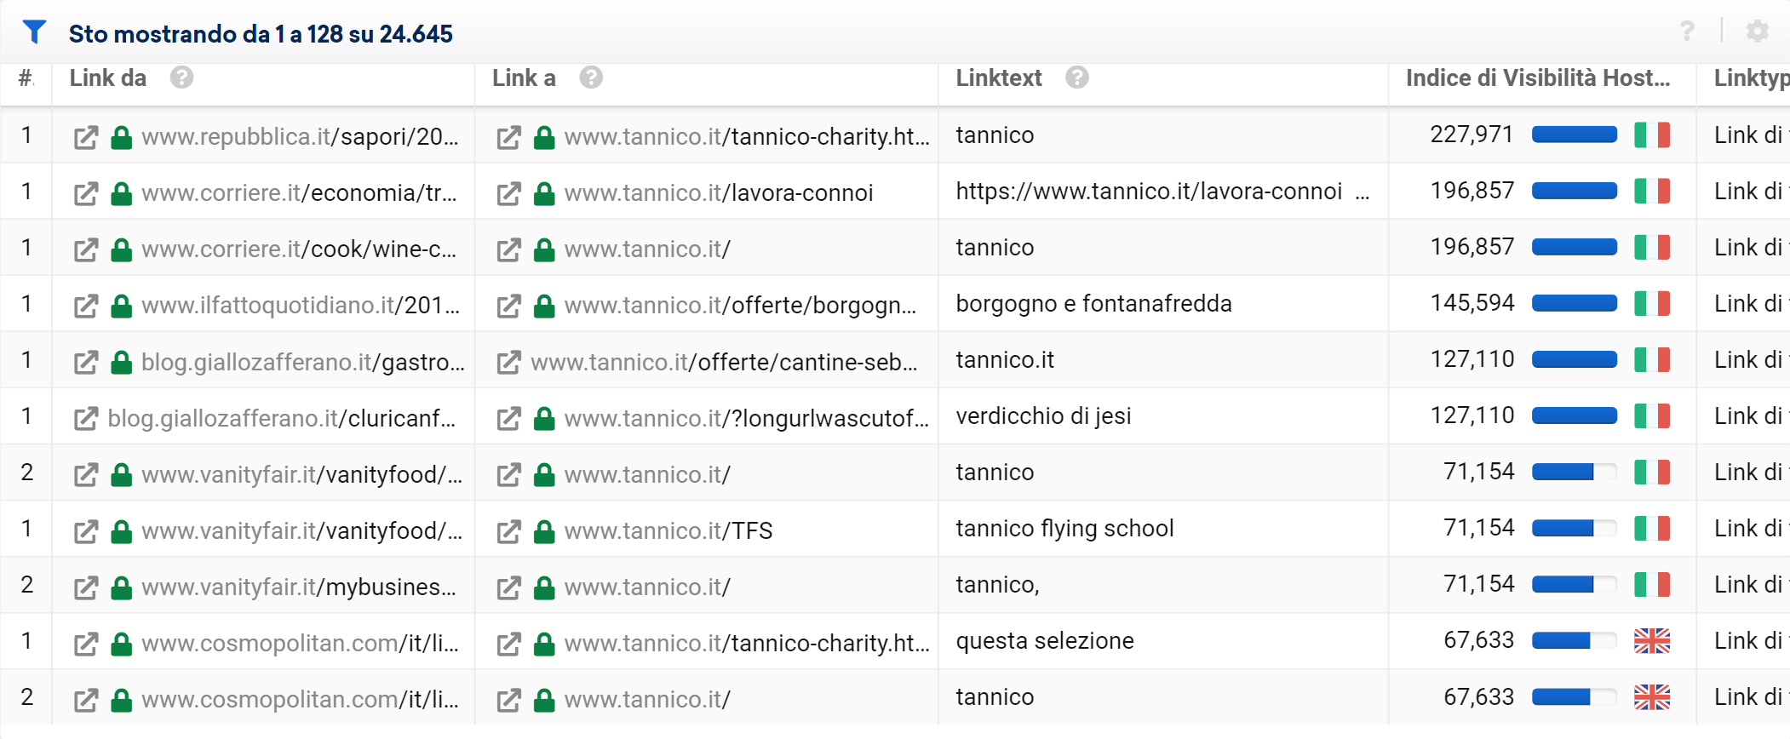Open the www.tannico.it/offerte/borgogn target link
The image size is (1790, 739).
point(740,305)
